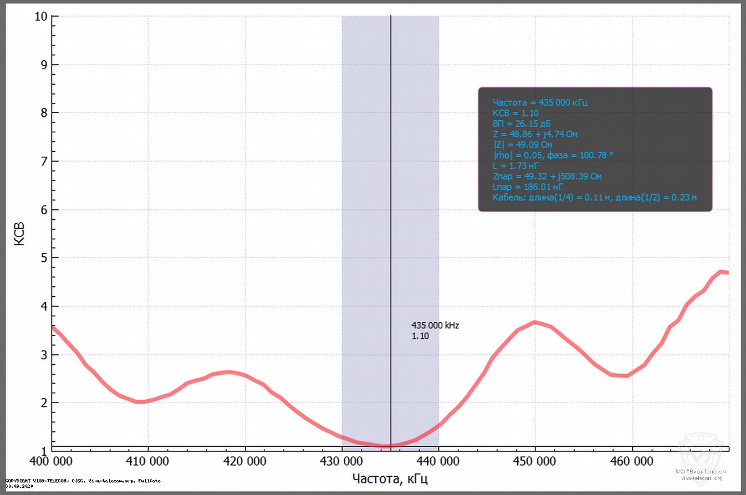The height and width of the screenshot is (495, 746).
Task: Click the cable length line in info box
Action: click(594, 197)
